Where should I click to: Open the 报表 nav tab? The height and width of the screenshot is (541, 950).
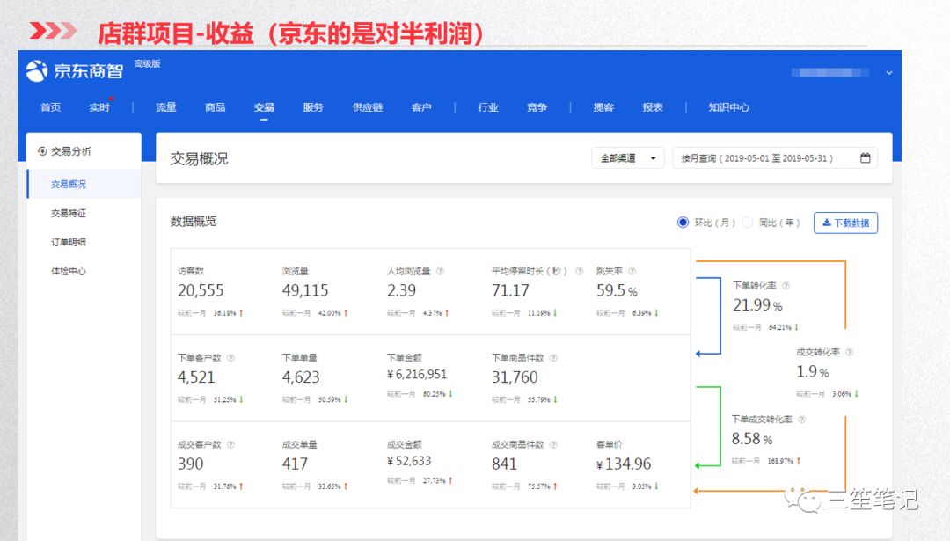point(653,107)
